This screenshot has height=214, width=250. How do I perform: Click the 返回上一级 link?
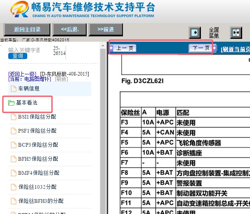coord(22,74)
